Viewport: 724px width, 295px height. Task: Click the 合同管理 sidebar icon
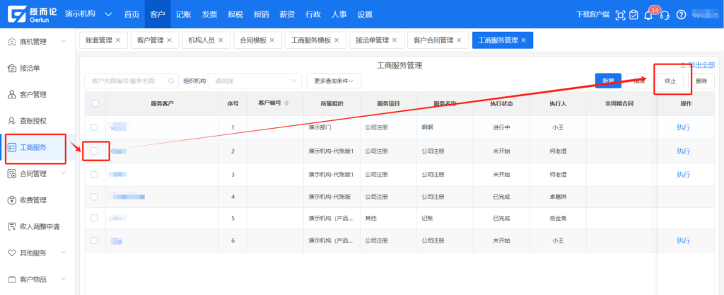tap(13, 173)
